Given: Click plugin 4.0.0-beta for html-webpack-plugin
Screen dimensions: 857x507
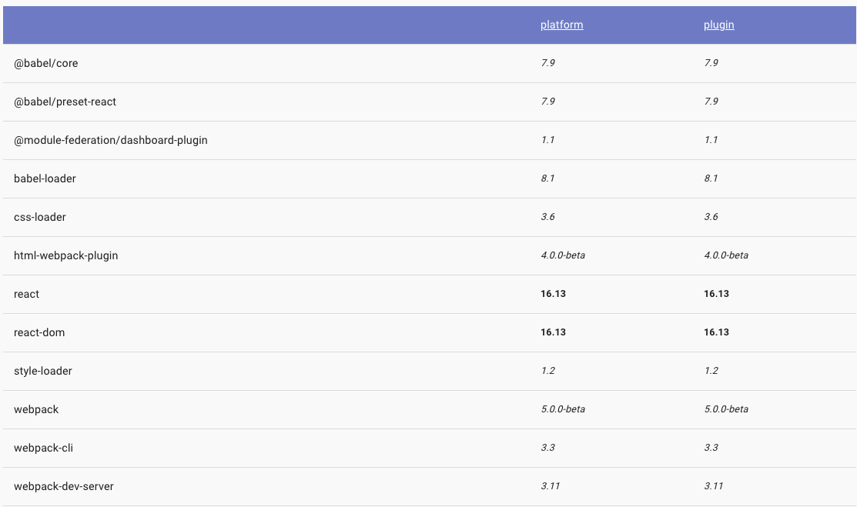Looking at the screenshot, I should click(x=726, y=255).
